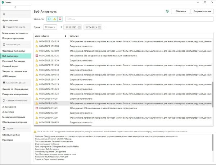Open Резервное копирование report
The width and height of the screenshot is (216, 165).
[x=15, y=94]
